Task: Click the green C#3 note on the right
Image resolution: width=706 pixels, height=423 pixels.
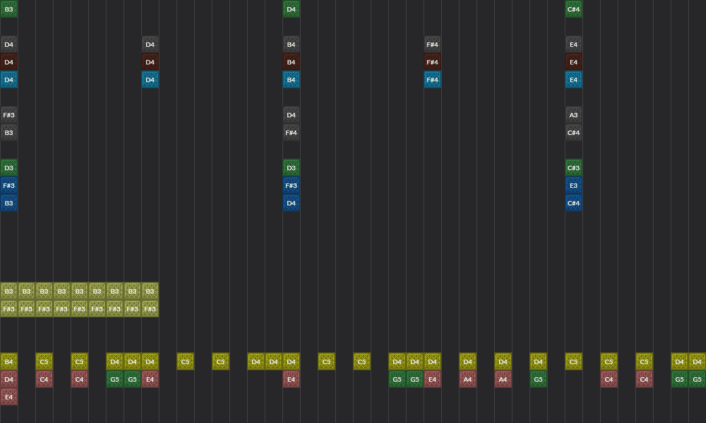Action: 574,167
